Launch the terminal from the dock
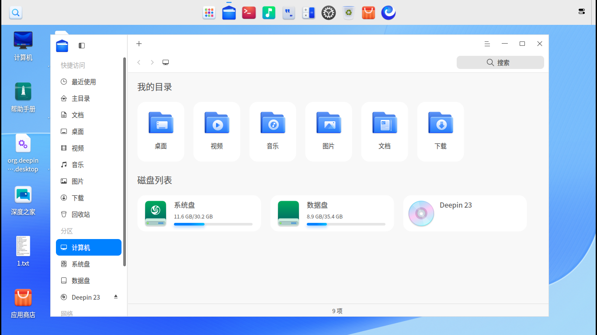The height and width of the screenshot is (335, 597). 249,13
